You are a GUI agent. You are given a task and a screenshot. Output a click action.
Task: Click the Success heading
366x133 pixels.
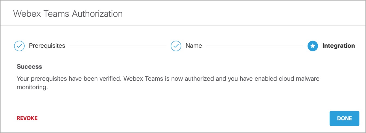coord(29,66)
